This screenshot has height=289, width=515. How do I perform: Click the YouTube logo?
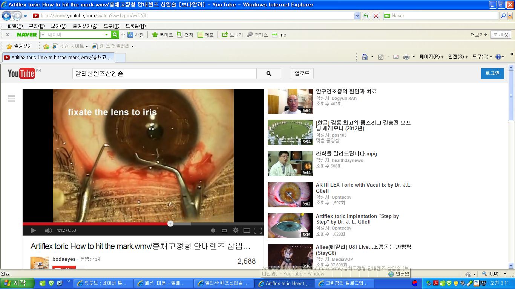pyautogui.click(x=21, y=73)
